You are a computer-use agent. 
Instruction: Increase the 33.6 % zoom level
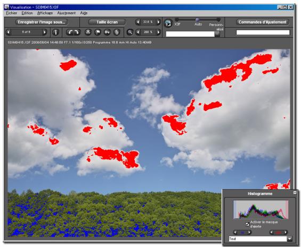click(158, 22)
